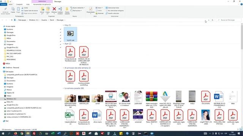
Task: Click the Buscar en Descargas search field
Action: (x=229, y=20)
